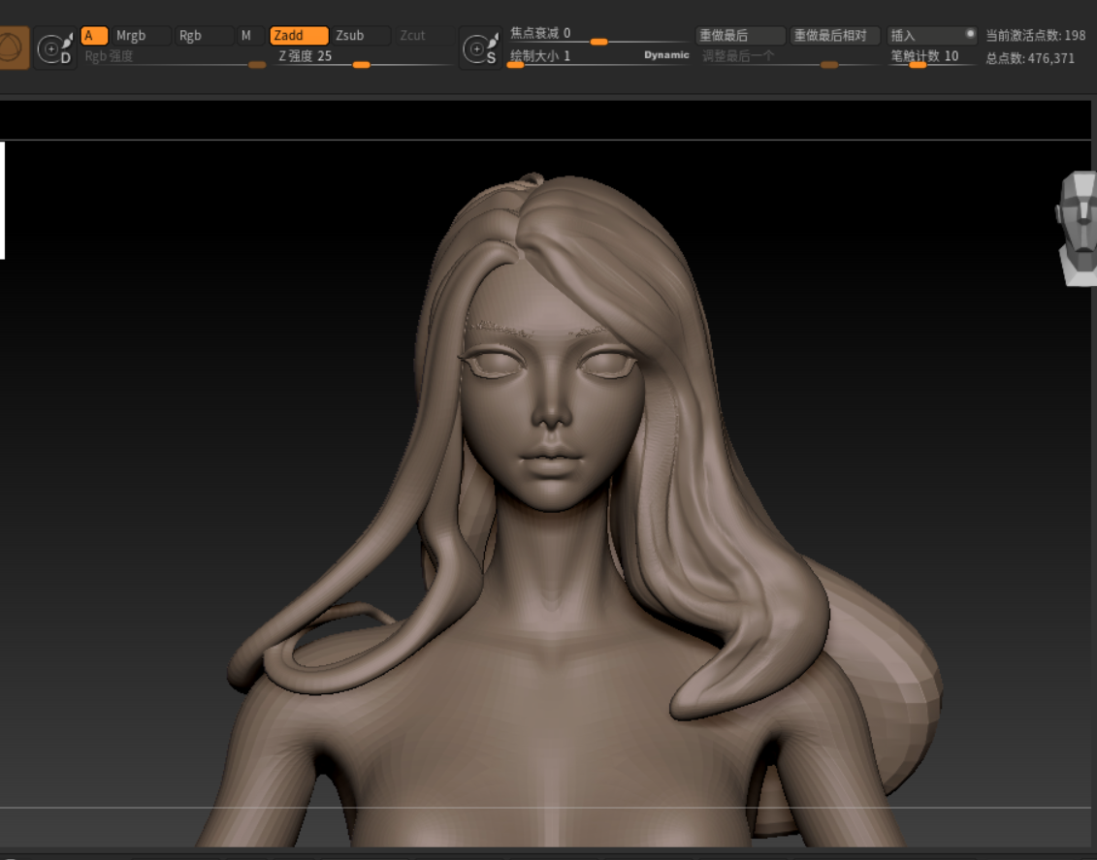Toggle the A button
Image resolution: width=1097 pixels, height=860 pixels.
click(x=94, y=36)
